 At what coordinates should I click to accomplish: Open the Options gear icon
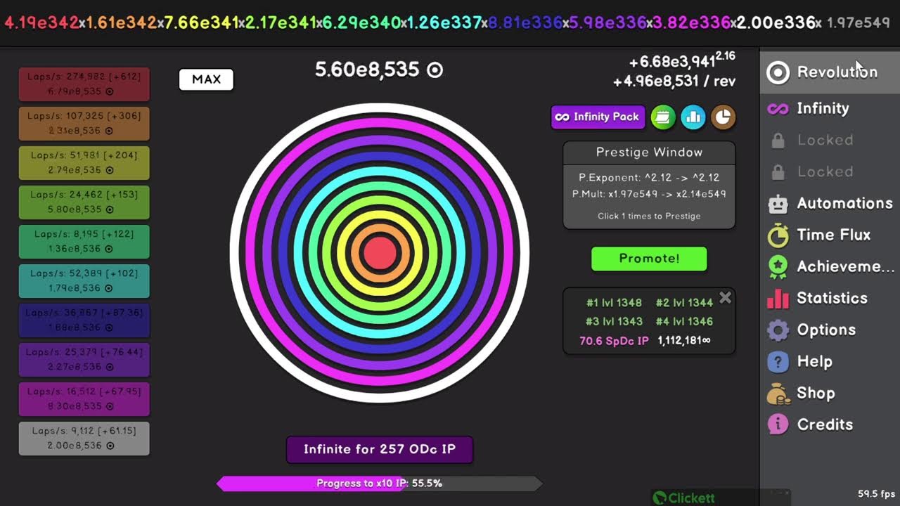click(x=778, y=330)
